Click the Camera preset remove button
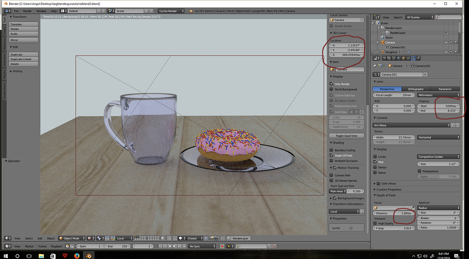The image size is (469, 259). point(458,125)
